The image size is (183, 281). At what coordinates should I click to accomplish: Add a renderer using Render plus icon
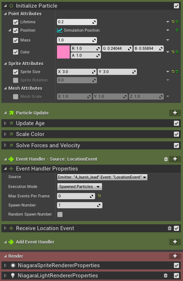(x=175, y=256)
